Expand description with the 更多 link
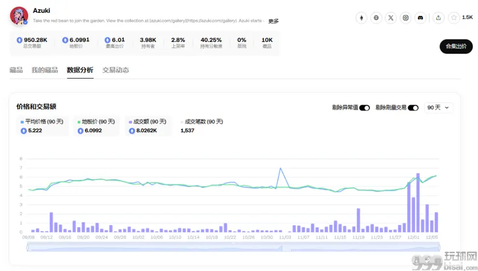478x271 pixels. [274, 21]
